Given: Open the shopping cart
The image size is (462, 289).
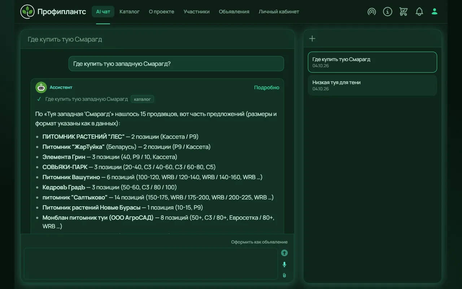Looking at the screenshot, I should [404, 12].
